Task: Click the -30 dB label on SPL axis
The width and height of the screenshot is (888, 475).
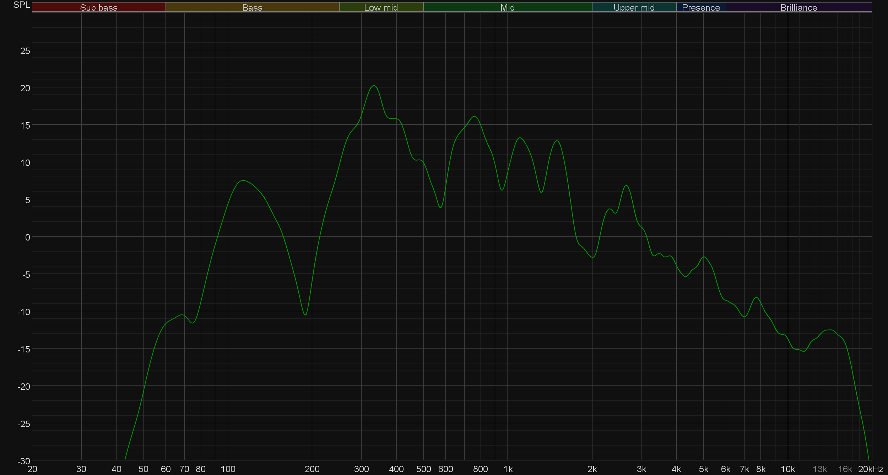Action: click(24, 461)
